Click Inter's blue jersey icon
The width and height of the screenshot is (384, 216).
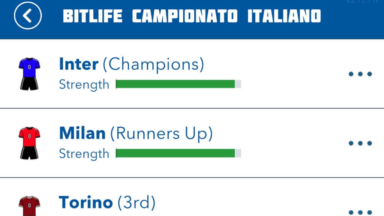[29, 73]
